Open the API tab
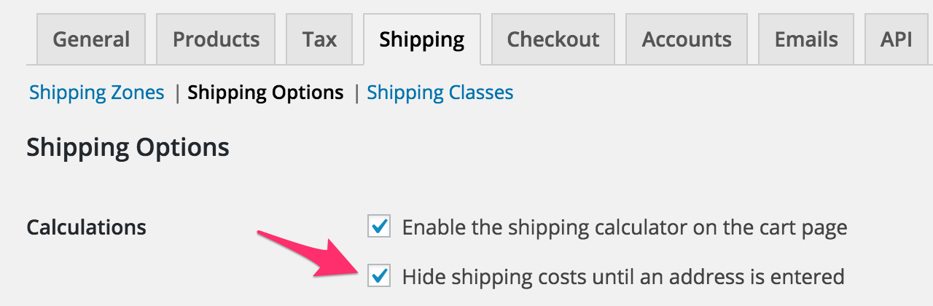 (896, 39)
